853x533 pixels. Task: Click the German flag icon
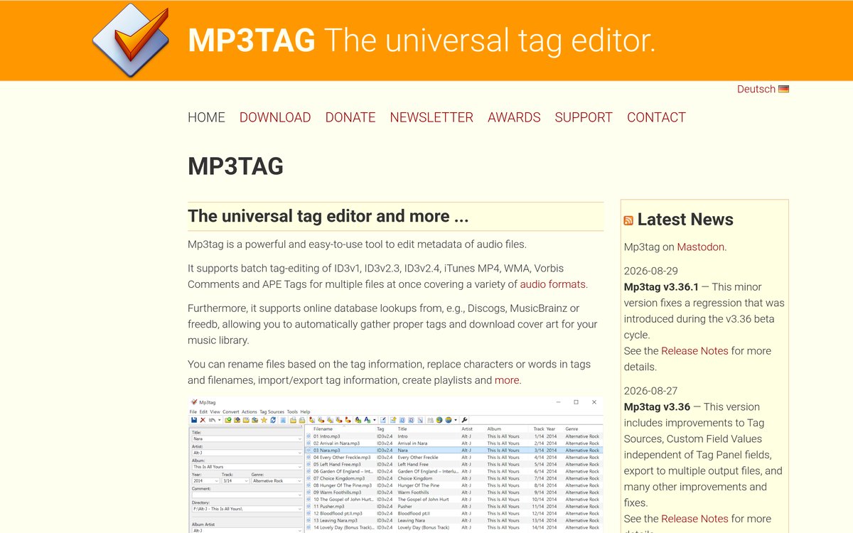tap(783, 89)
